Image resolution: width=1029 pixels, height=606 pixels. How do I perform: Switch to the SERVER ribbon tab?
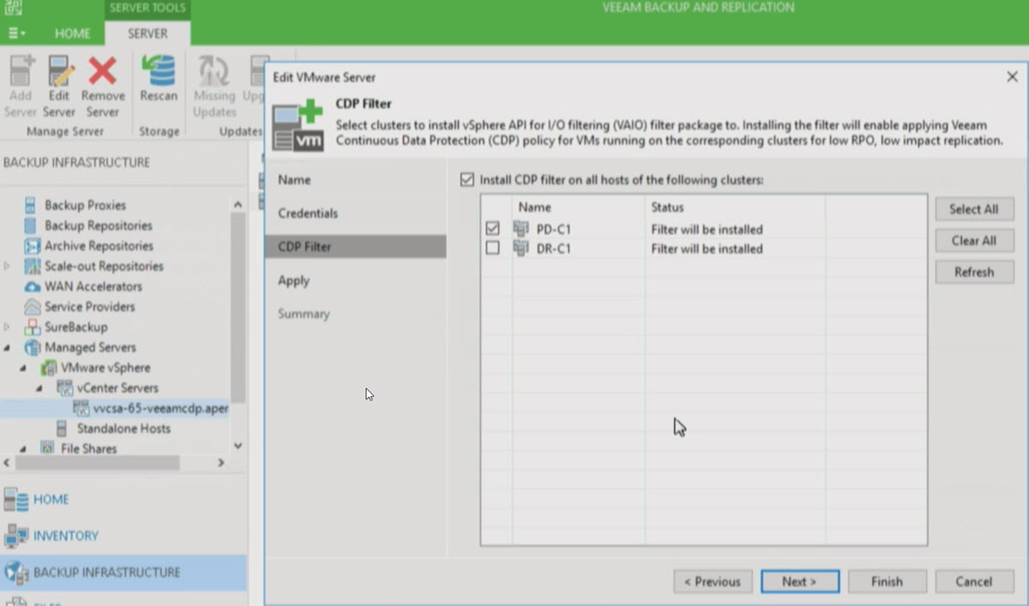point(147,33)
